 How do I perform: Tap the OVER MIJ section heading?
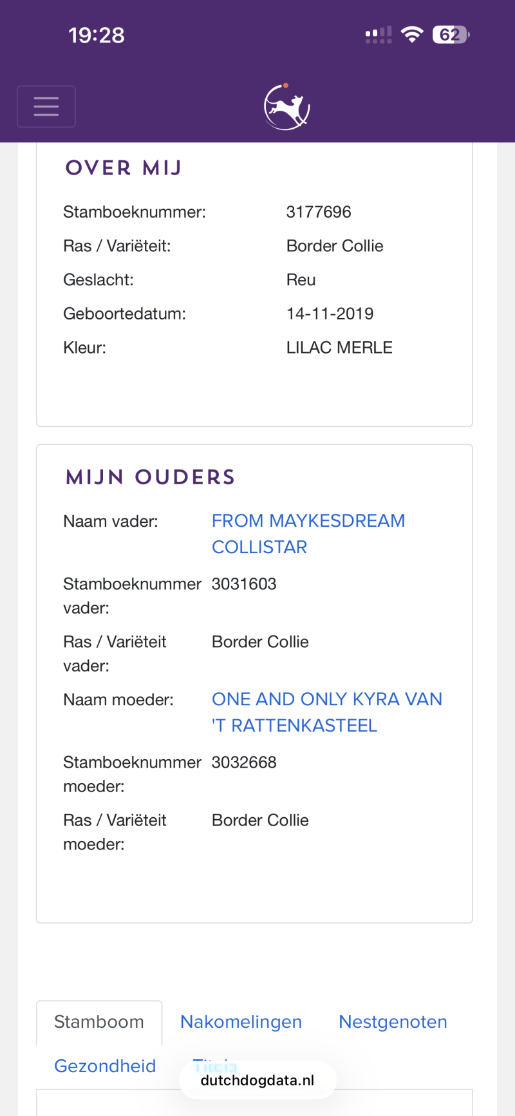pos(124,168)
